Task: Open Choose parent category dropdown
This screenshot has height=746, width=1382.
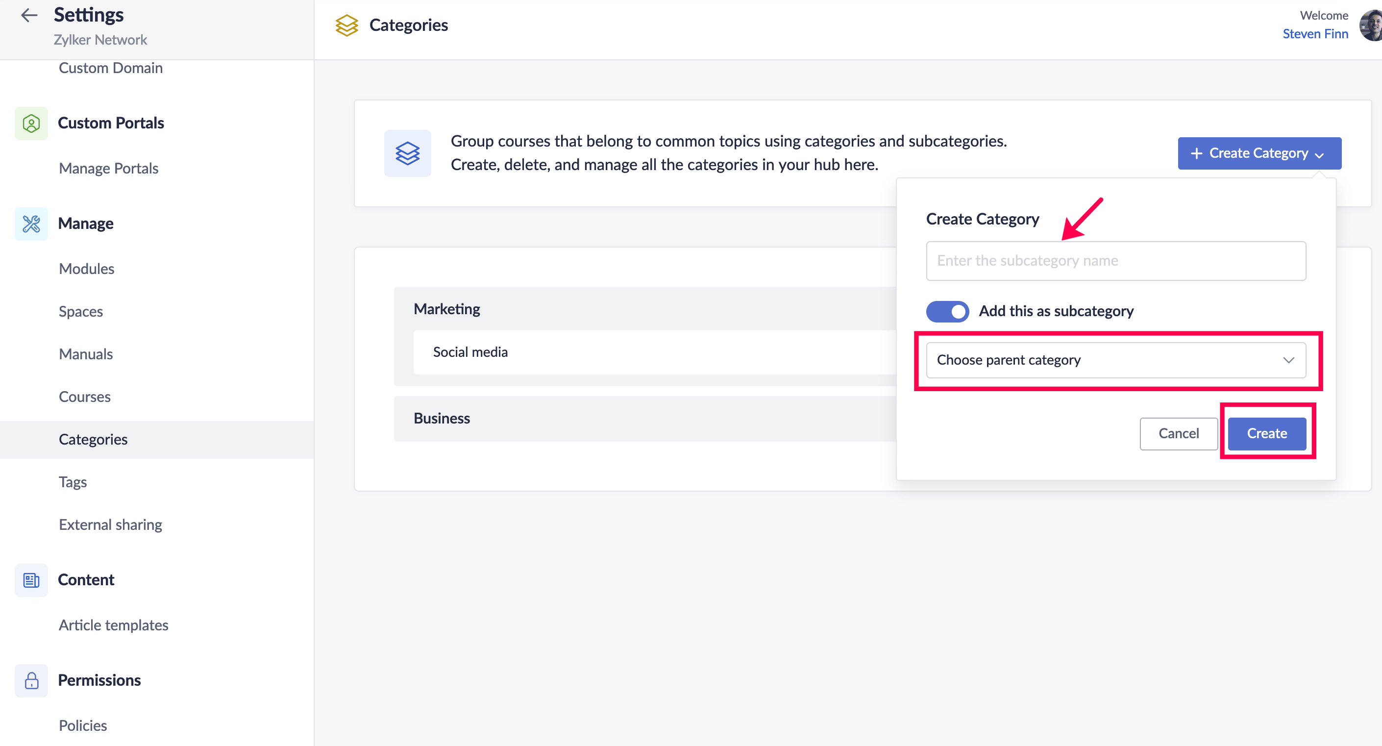Action: 1116,360
